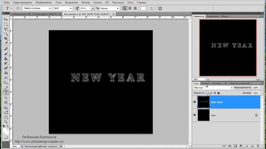Viewport: 266px width, 149px height.
Task: Reset default foreground and background colors
Action: tap(4, 126)
